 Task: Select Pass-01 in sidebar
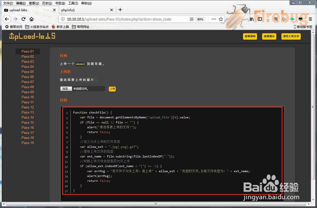28,51
